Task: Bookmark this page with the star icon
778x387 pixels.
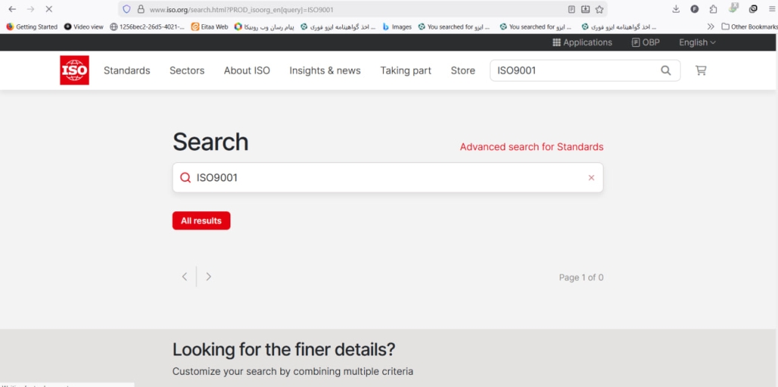Action: [x=600, y=9]
